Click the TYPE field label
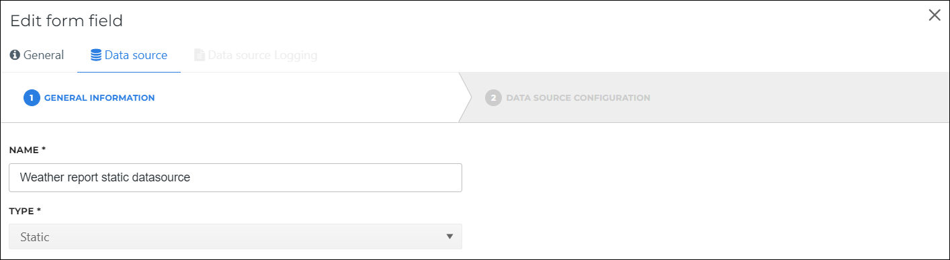The image size is (950, 260). pos(26,211)
